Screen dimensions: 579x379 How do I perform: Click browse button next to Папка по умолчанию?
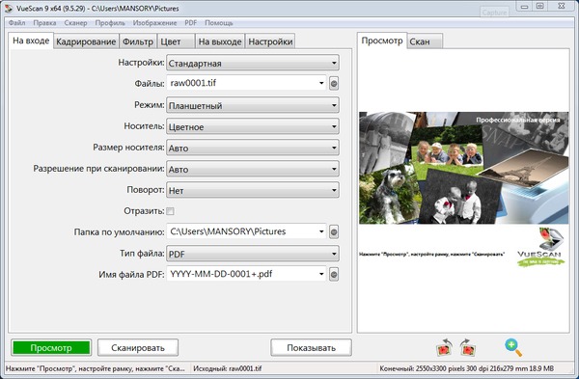coord(334,232)
